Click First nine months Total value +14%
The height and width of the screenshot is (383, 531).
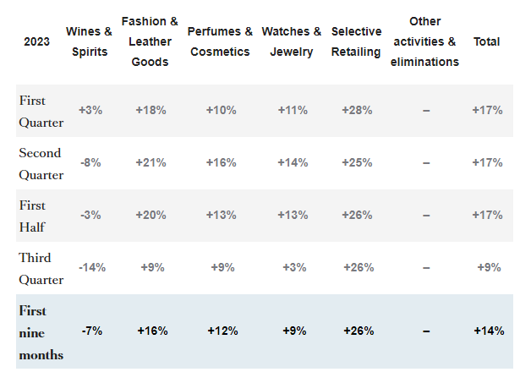[x=489, y=331]
